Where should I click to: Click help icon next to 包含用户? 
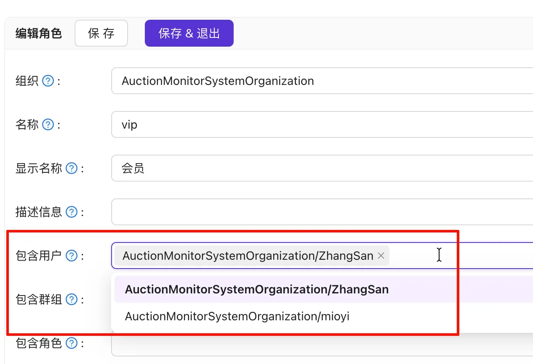point(72,256)
